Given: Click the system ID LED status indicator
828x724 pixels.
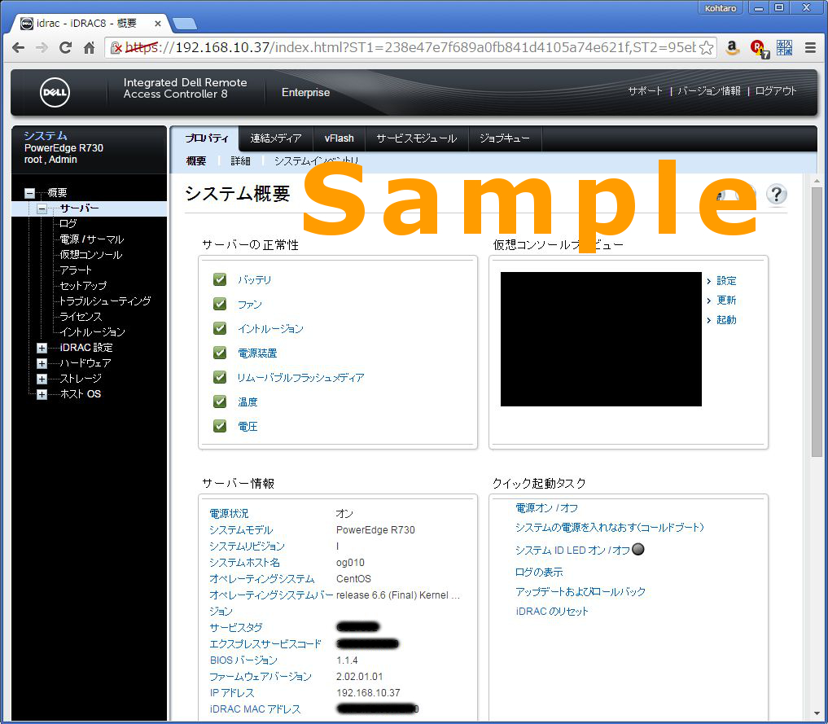Looking at the screenshot, I should [638, 549].
